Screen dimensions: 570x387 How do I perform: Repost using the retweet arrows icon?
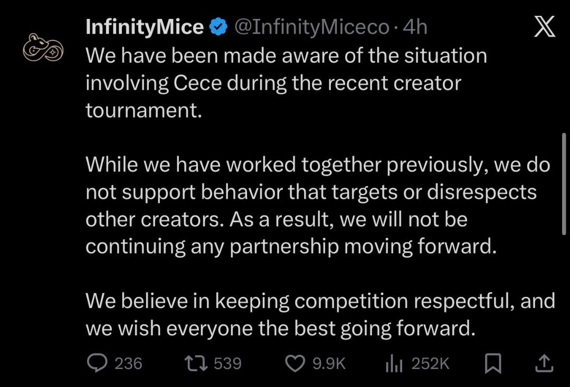click(195, 363)
